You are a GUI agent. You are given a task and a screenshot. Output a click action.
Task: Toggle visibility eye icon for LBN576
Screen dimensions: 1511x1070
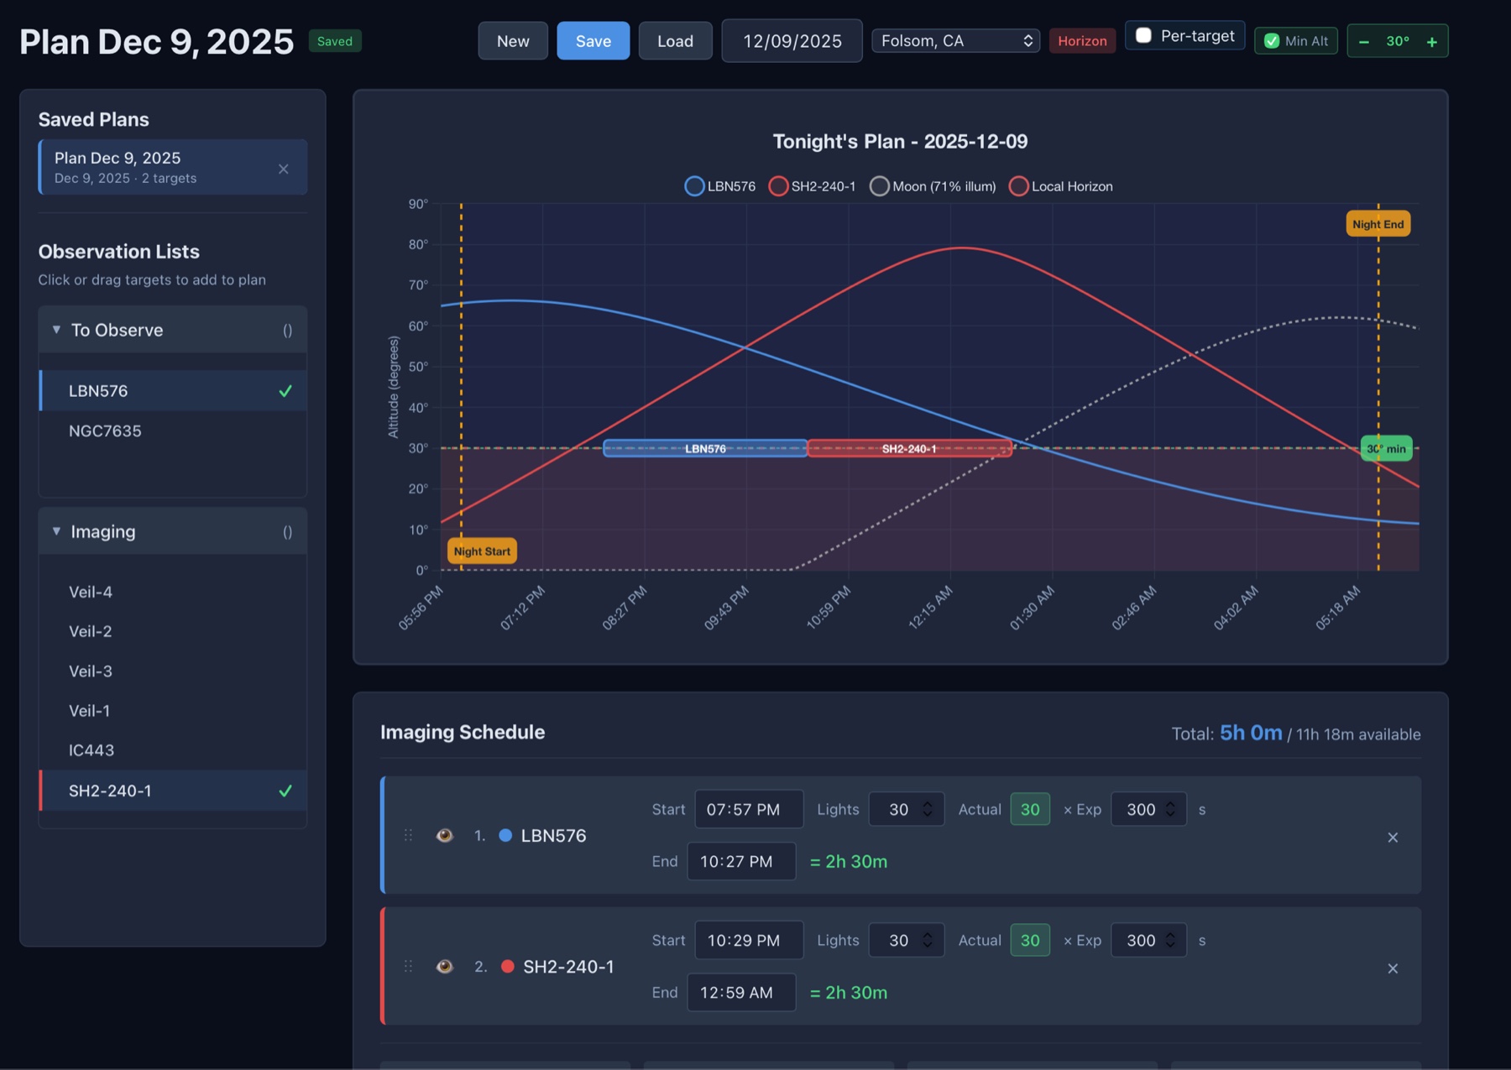click(x=445, y=835)
